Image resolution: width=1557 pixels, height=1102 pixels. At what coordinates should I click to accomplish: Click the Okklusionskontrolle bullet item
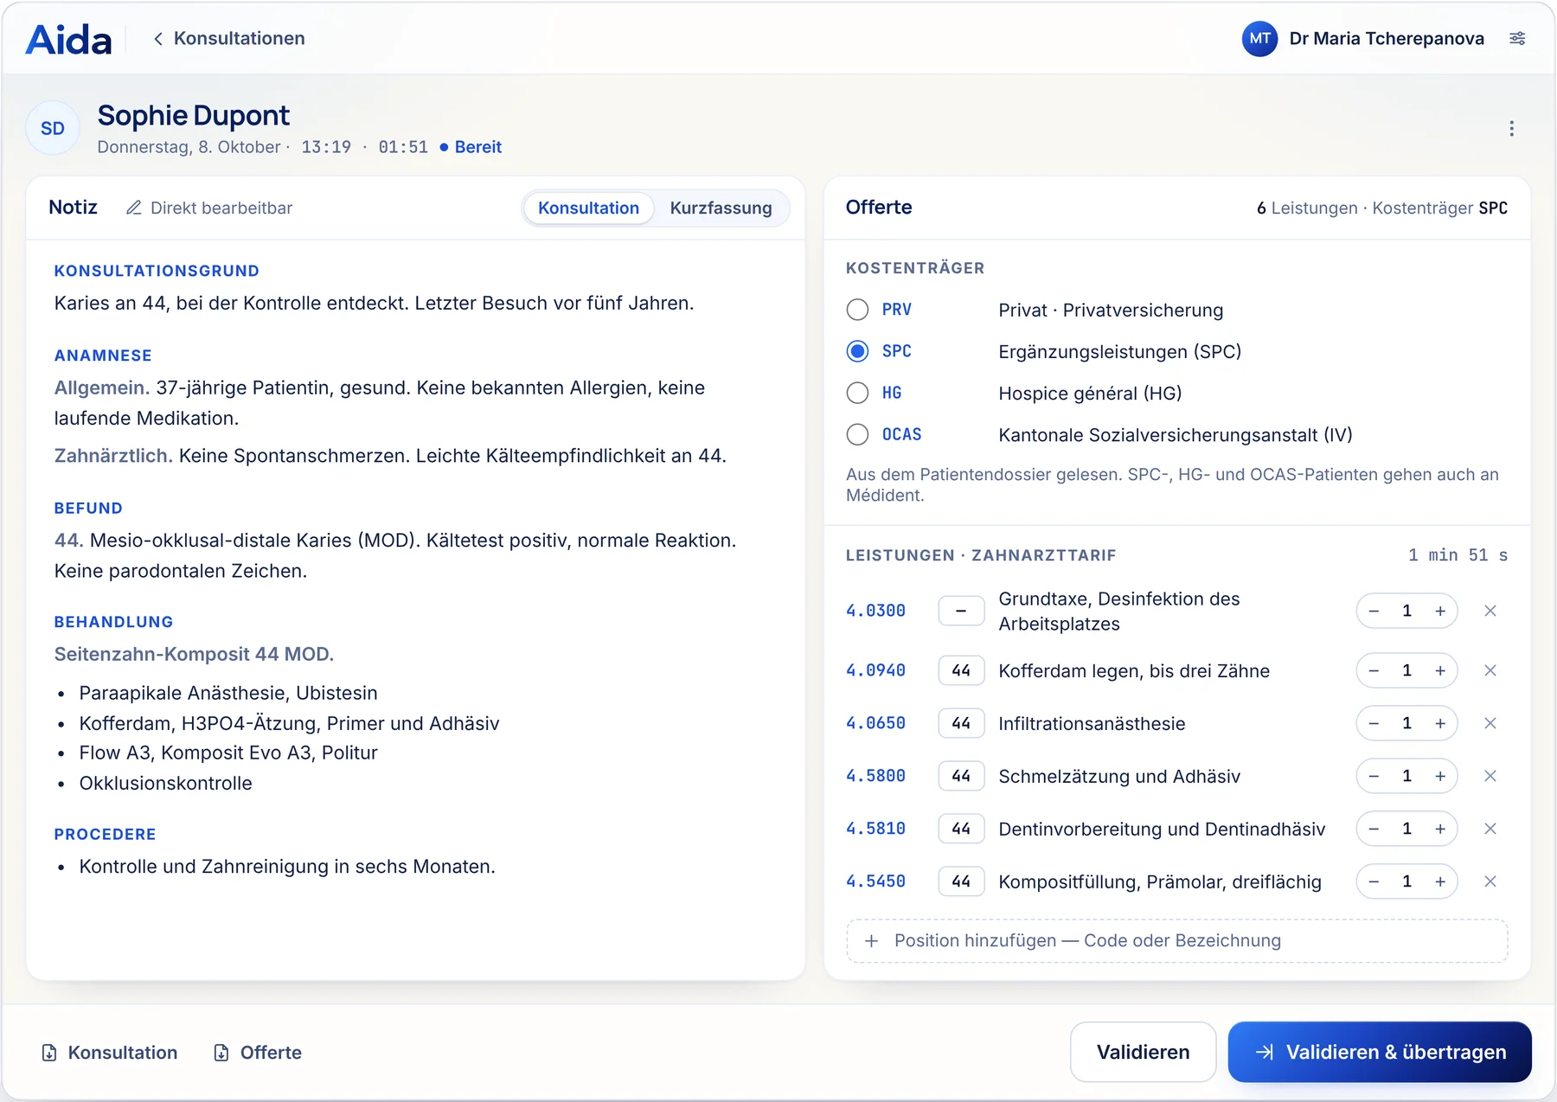[166, 783]
